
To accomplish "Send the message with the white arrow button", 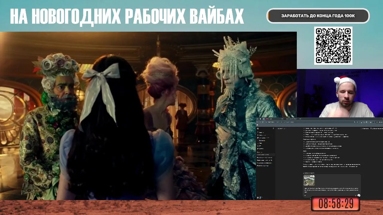I will click(359, 195).
